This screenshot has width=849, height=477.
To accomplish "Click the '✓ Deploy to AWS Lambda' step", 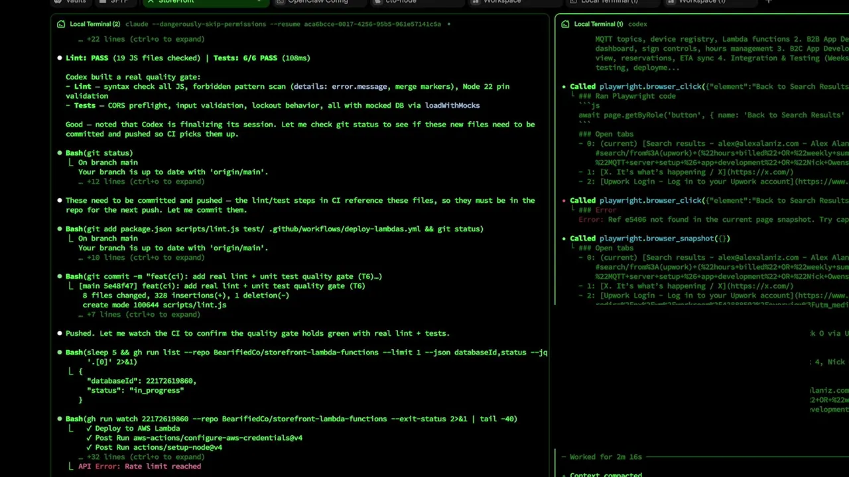I will [133, 429].
